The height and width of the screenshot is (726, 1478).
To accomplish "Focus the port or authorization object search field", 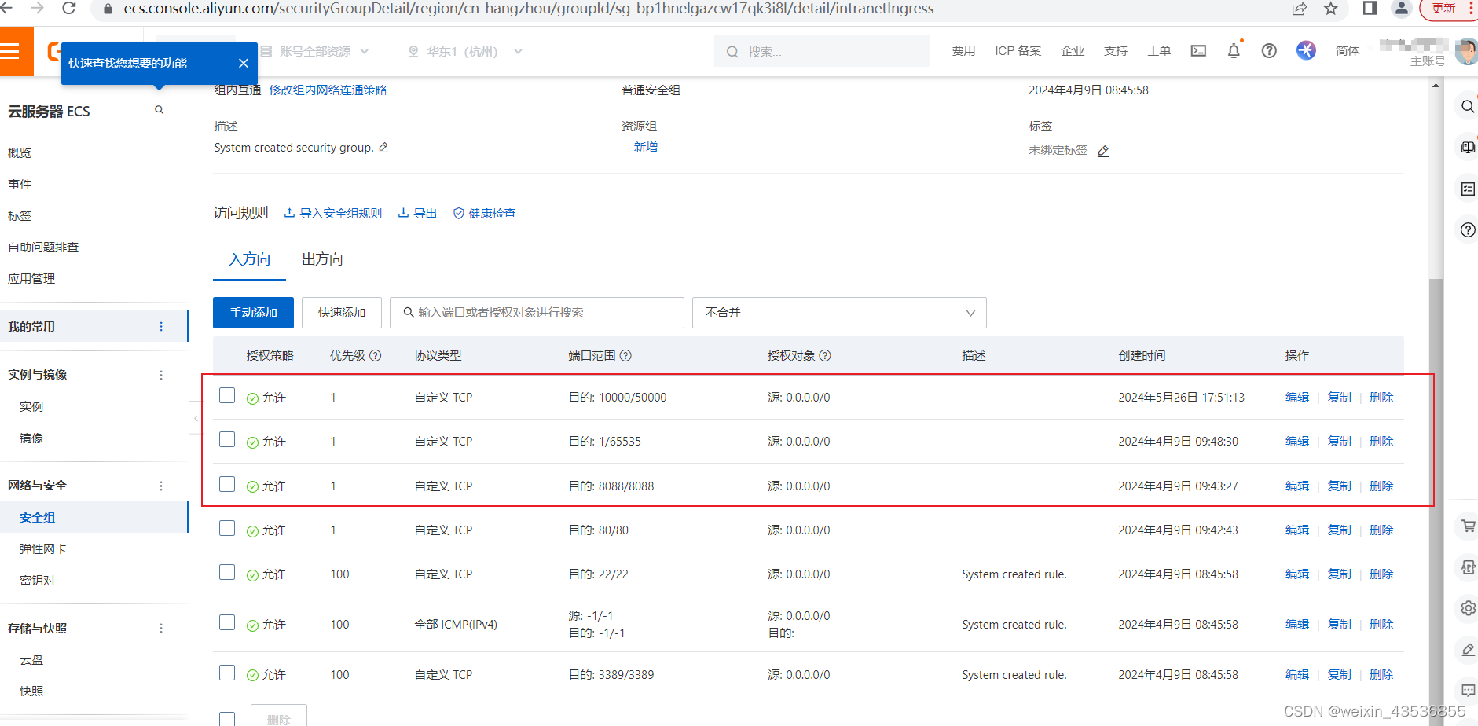I will coord(537,313).
